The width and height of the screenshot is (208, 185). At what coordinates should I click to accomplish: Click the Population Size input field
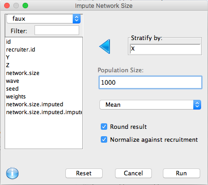click(150, 82)
